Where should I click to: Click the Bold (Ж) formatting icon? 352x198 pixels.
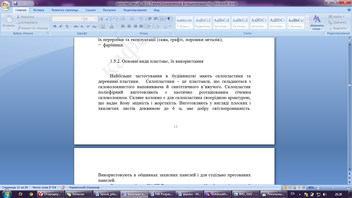click(x=55, y=26)
